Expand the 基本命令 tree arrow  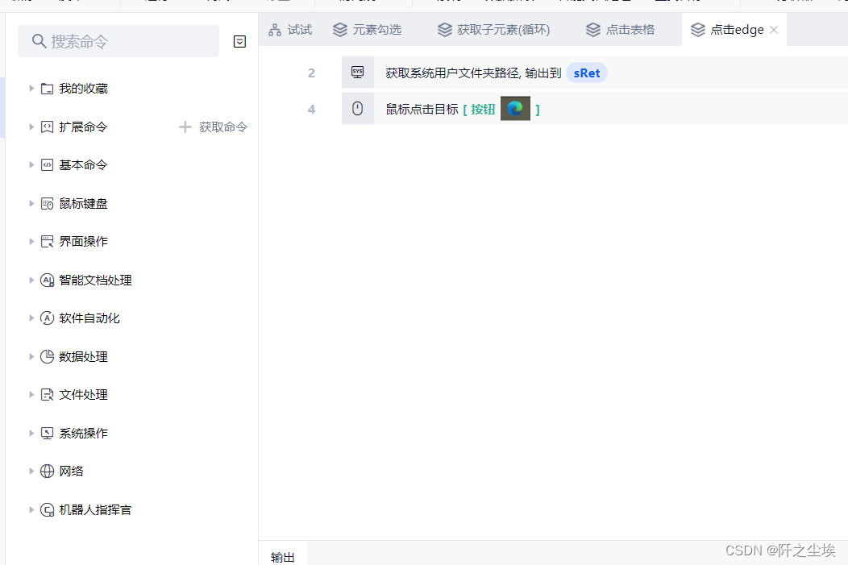click(x=31, y=165)
